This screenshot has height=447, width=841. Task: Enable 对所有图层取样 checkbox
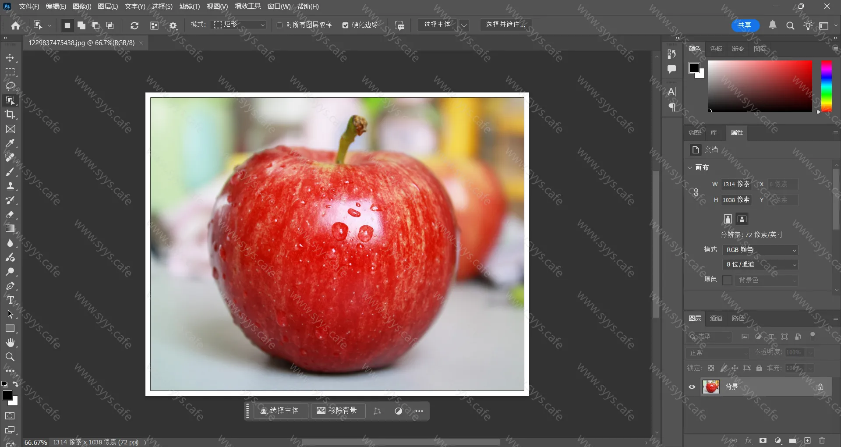279,25
